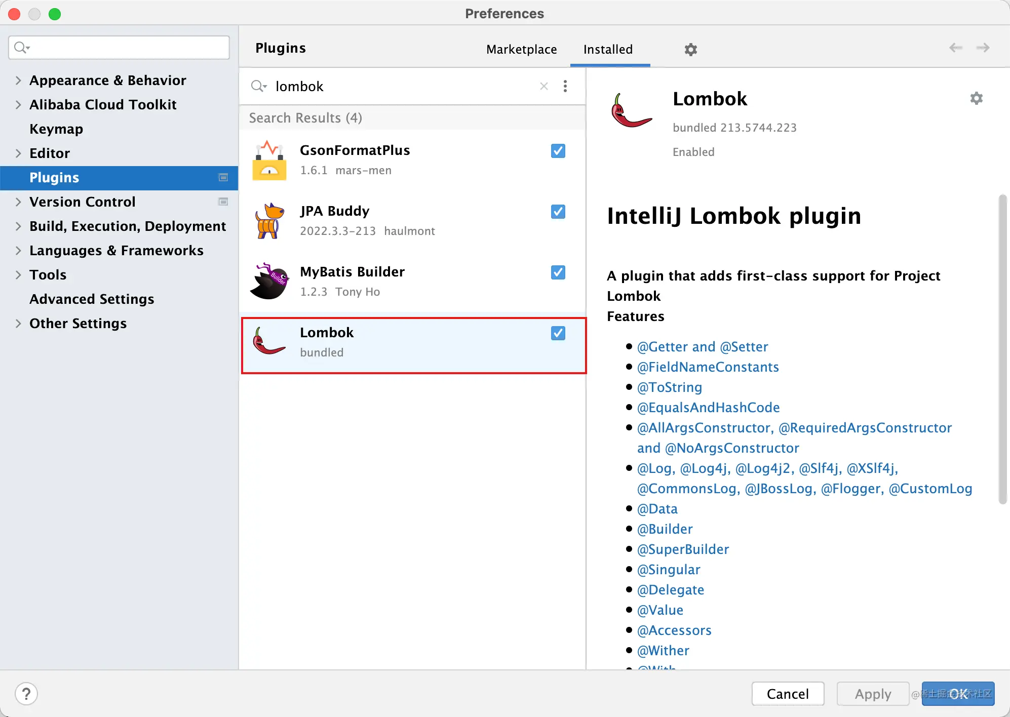This screenshot has height=717, width=1010.
Task: Confirm with the OK button
Action: tap(958, 694)
